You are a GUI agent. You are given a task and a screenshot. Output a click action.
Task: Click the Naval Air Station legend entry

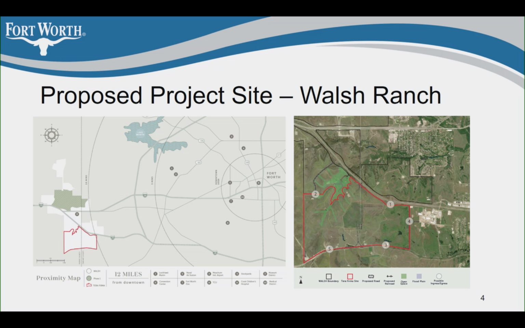tap(189, 274)
